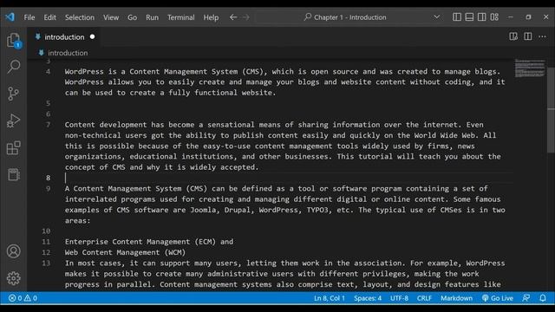The height and width of the screenshot is (312, 555).
Task: Open the Customize Layout icon
Action: coord(494,17)
